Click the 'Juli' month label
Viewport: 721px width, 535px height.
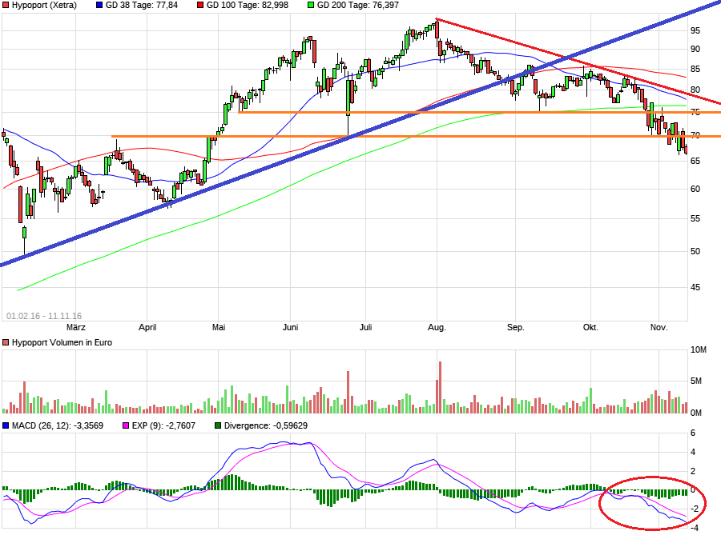365,328
